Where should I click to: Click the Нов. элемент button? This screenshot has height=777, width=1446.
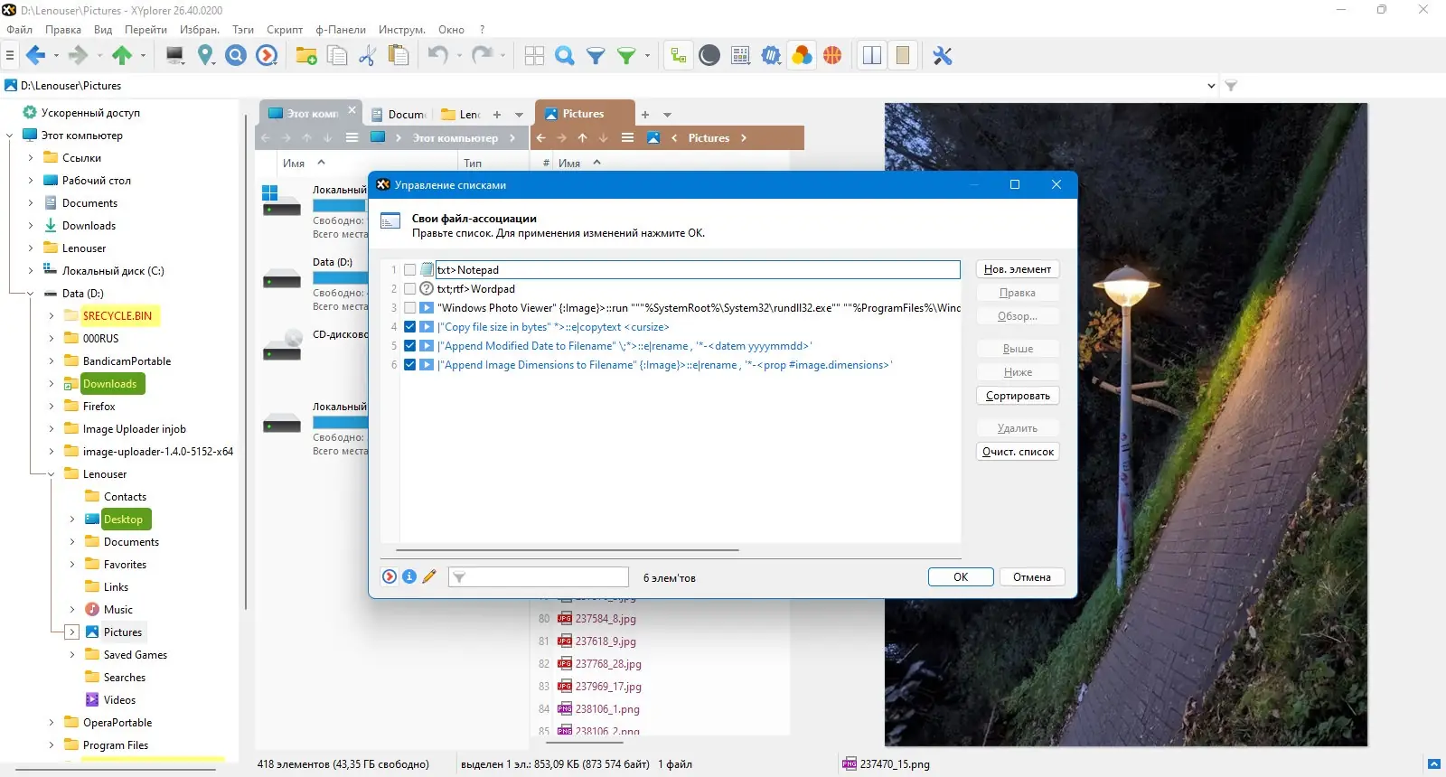tap(1018, 269)
